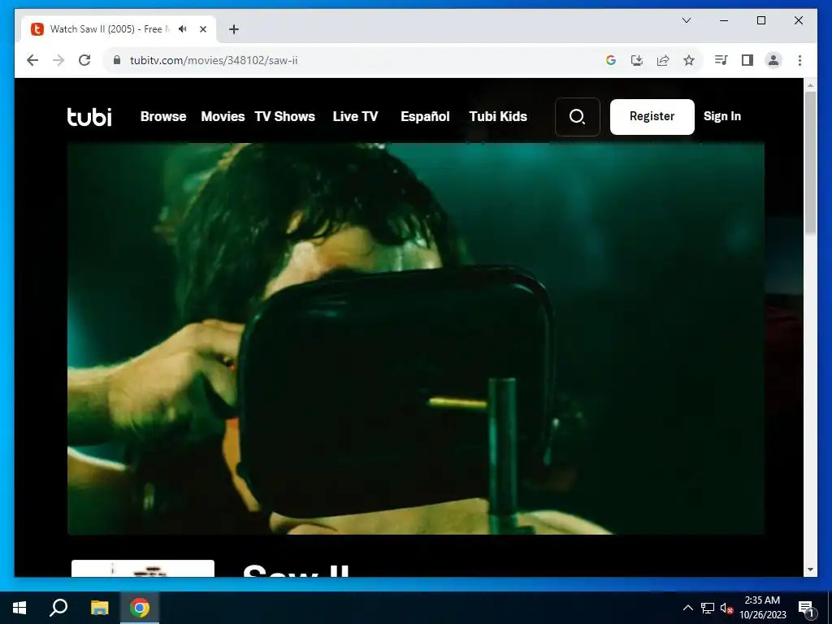
Task: Close the Watch Saw II tab
Action: click(x=202, y=29)
